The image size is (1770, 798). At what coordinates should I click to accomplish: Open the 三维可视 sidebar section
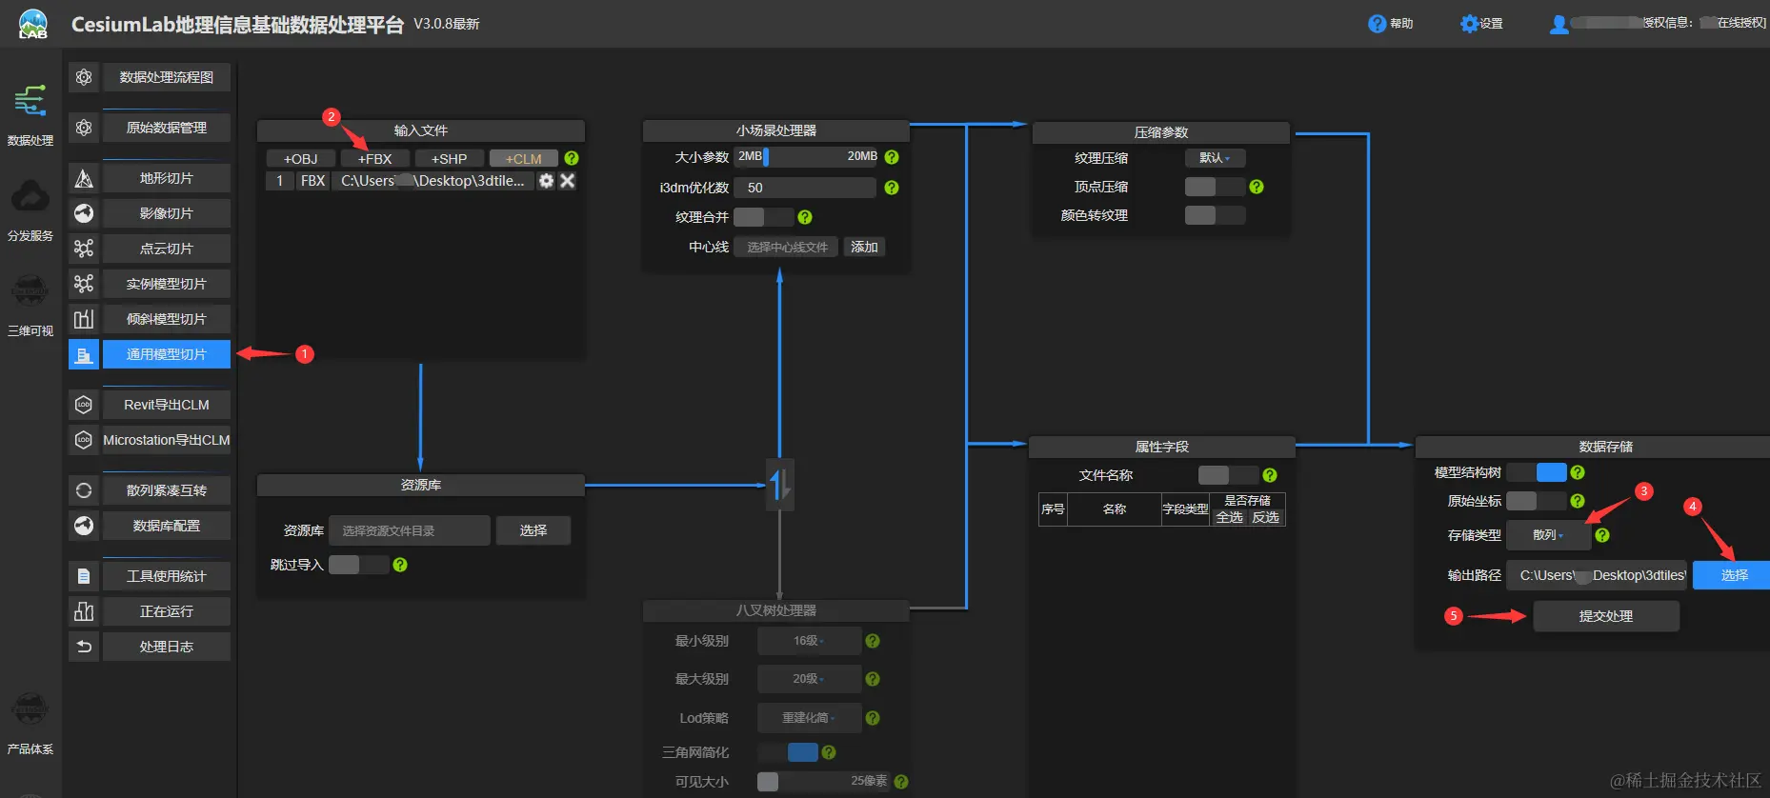tap(30, 305)
